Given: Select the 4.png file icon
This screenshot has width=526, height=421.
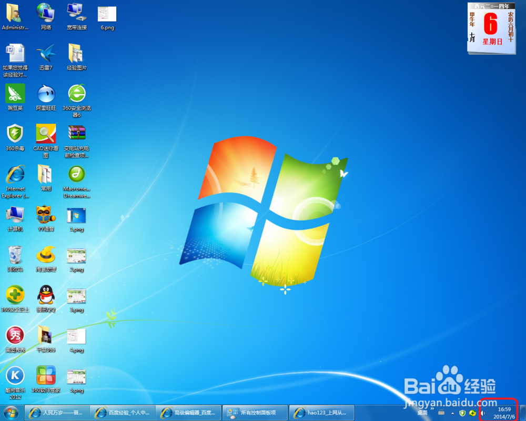Looking at the screenshot, I should 77,341.
